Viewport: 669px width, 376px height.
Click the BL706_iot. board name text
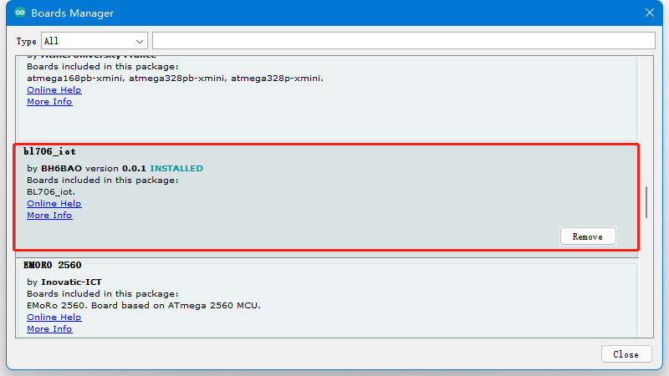51,192
